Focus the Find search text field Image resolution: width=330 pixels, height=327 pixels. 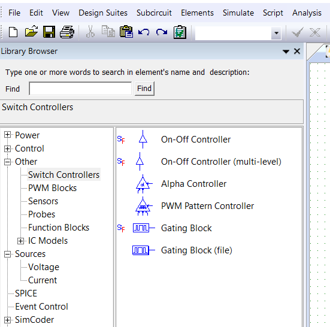80,89
